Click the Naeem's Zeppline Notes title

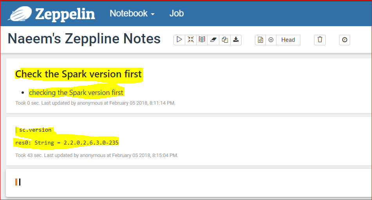pyautogui.click(x=84, y=39)
